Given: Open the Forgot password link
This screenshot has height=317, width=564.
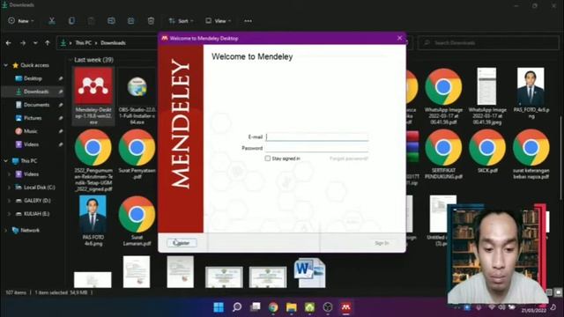Looking at the screenshot, I should coord(349,158).
